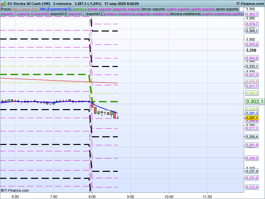Click the candlestick chart icon in title bar
The width and height of the screenshot is (265, 199).
(4, 3)
